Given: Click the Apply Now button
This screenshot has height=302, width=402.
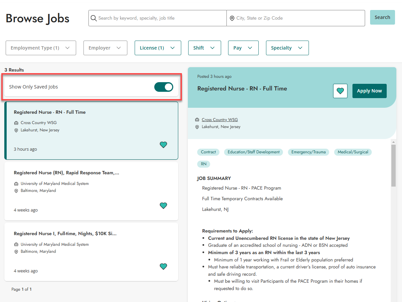Looking at the screenshot, I should pos(369,91).
